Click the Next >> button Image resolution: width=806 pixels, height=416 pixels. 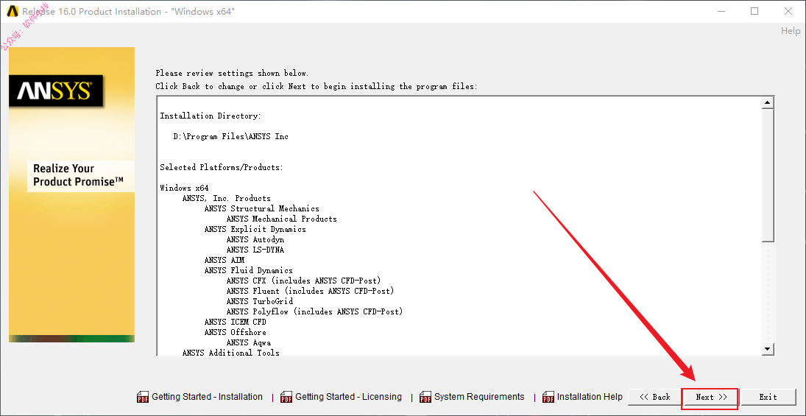pos(711,397)
